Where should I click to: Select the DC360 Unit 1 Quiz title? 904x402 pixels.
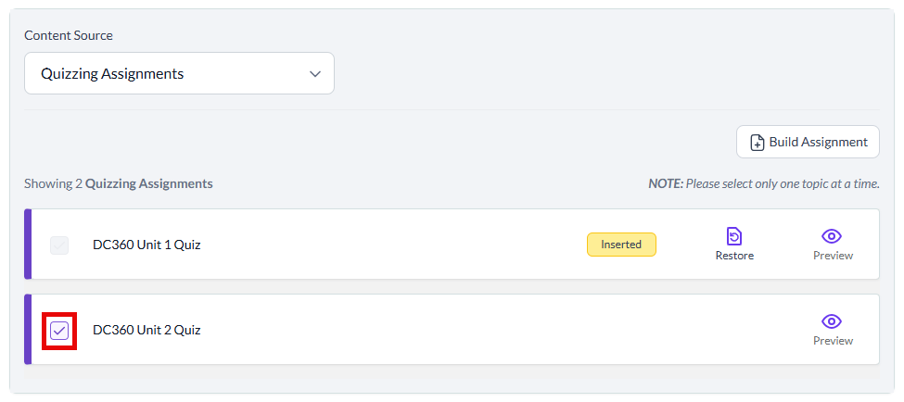point(146,245)
